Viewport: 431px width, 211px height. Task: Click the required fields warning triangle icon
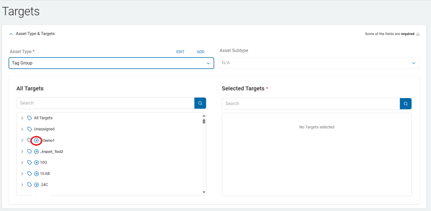pyautogui.click(x=418, y=34)
